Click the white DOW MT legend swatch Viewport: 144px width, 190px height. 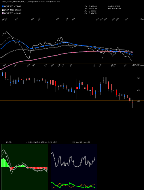3,10
